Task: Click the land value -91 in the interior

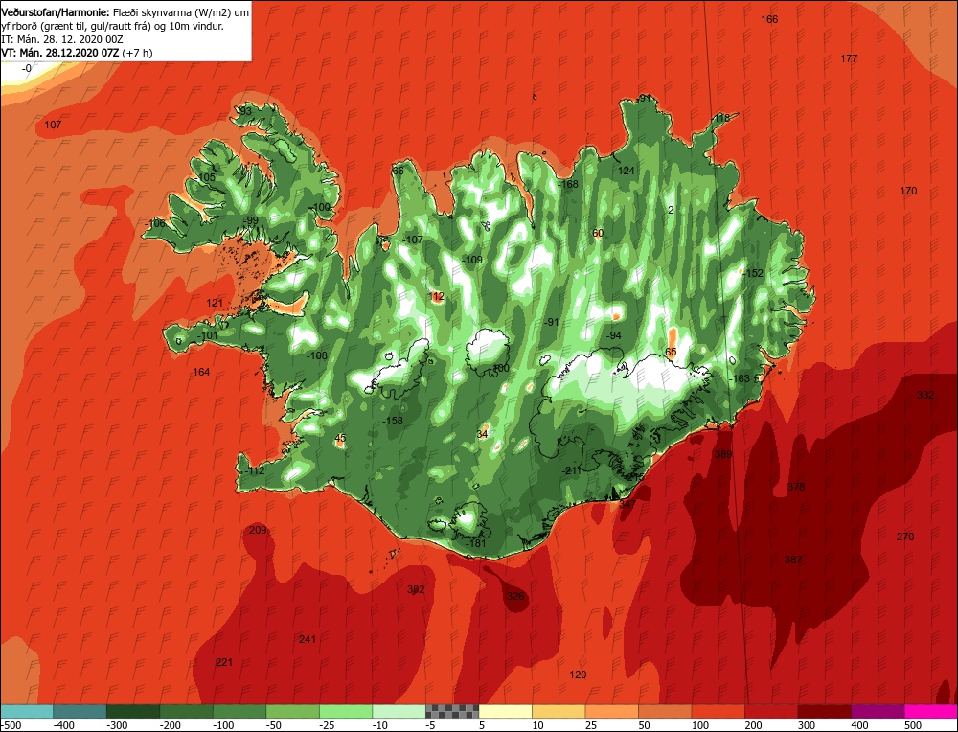Action: [551, 323]
